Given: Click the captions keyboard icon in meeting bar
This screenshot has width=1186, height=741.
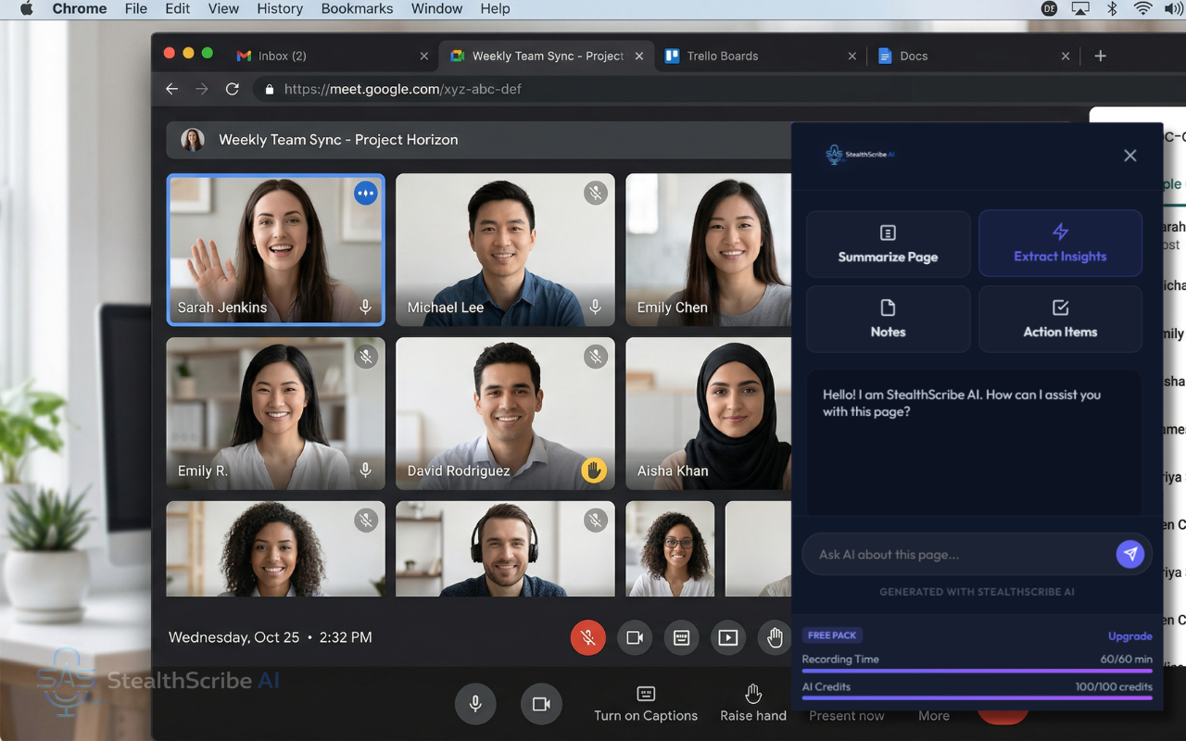Looking at the screenshot, I should pyautogui.click(x=681, y=637).
